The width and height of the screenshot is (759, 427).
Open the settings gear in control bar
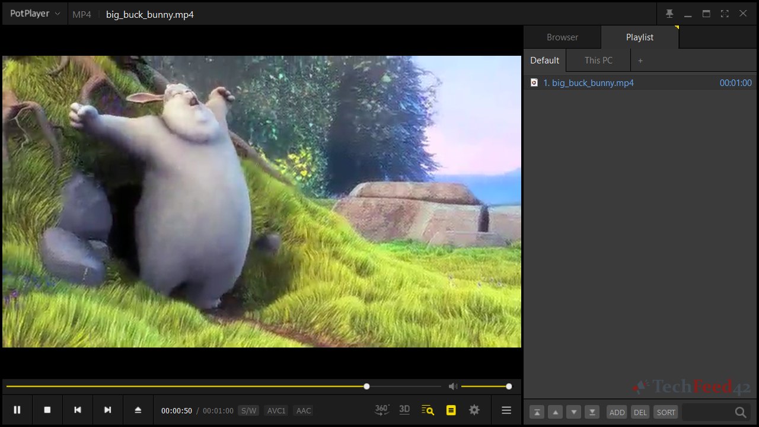coord(474,410)
